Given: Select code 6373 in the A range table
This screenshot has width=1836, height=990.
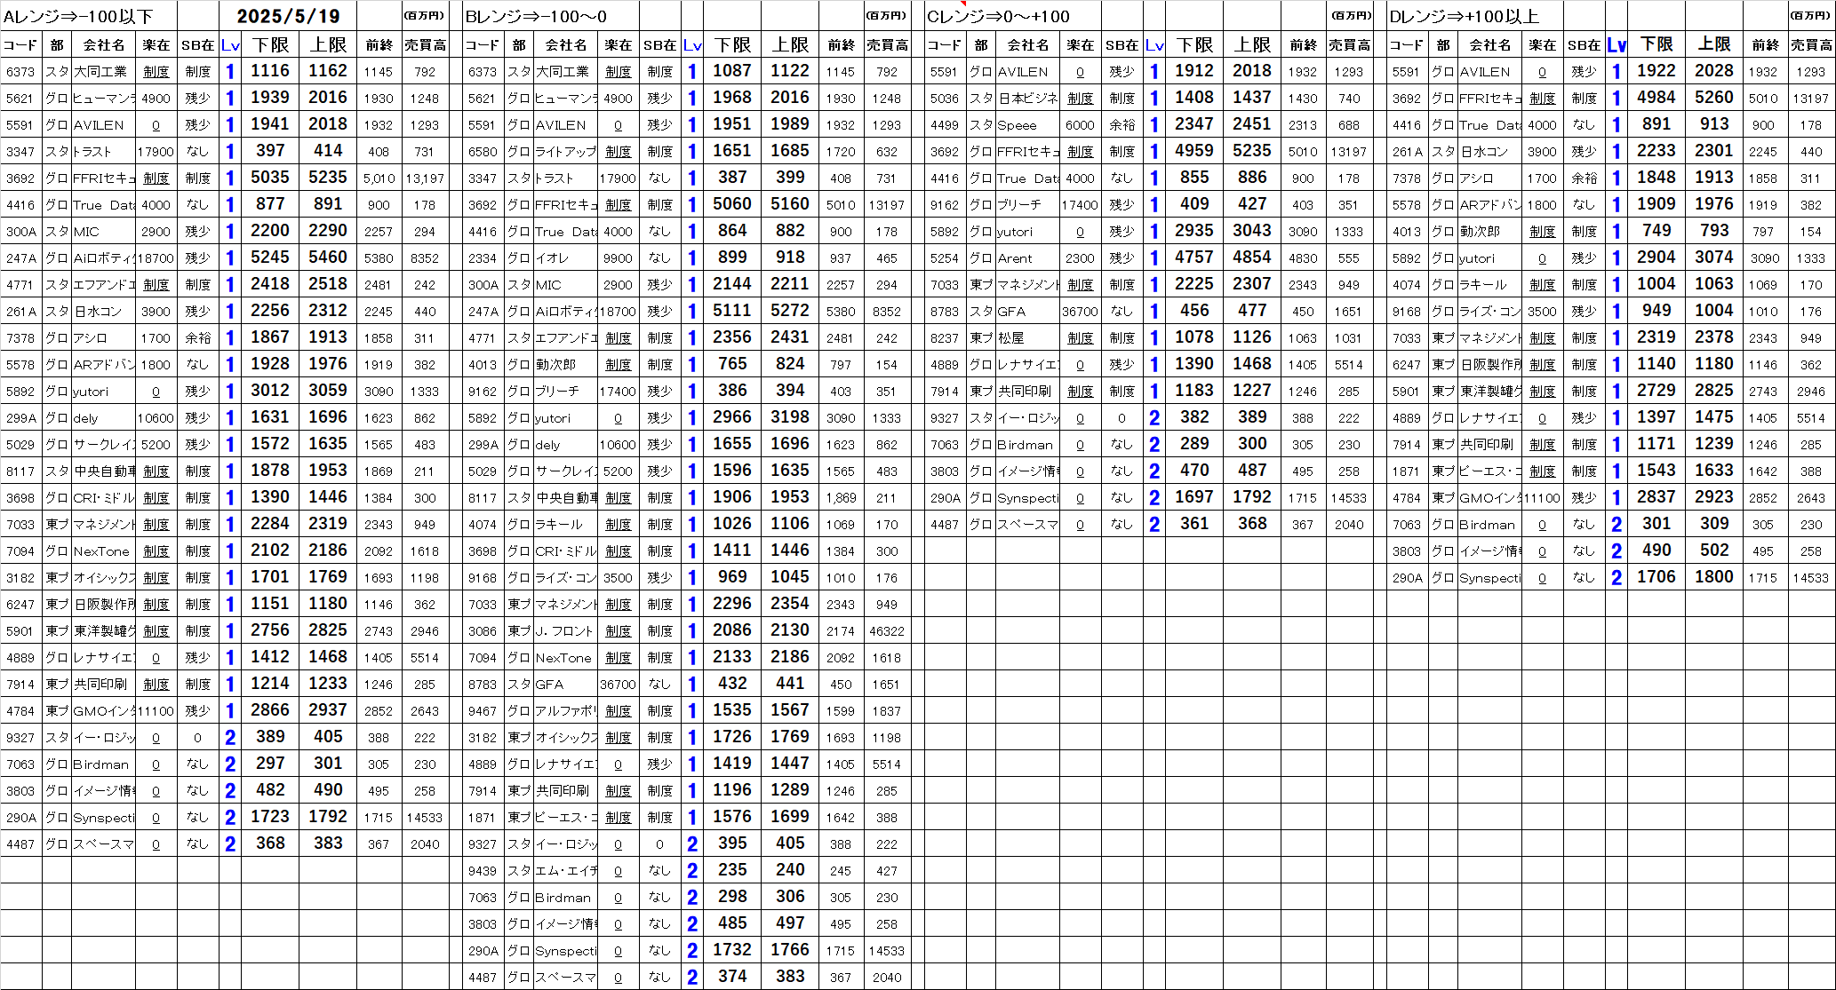Looking at the screenshot, I should [20, 72].
